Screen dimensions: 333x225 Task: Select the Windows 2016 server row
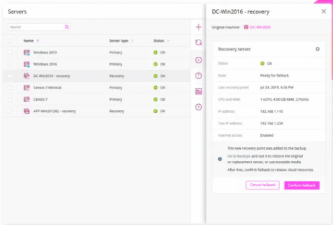click(45, 64)
